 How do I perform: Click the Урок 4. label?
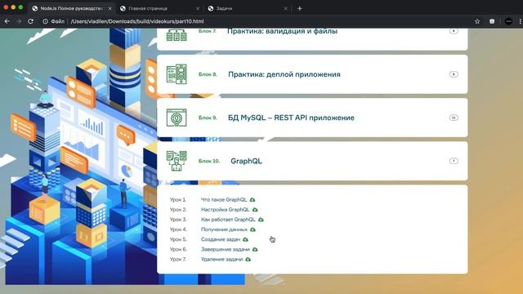178,229
